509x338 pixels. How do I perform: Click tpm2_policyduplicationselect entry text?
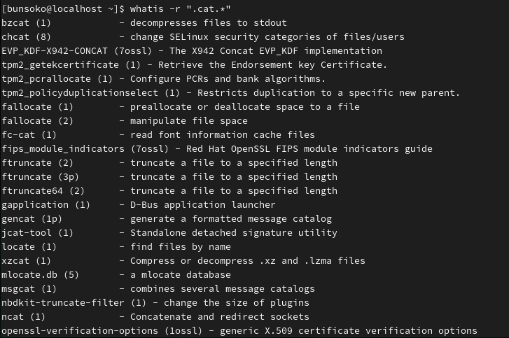[x=80, y=93]
